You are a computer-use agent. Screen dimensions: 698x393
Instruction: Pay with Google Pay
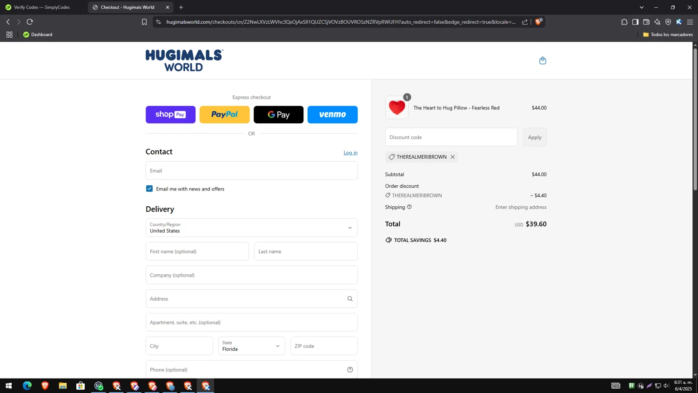pos(278,115)
